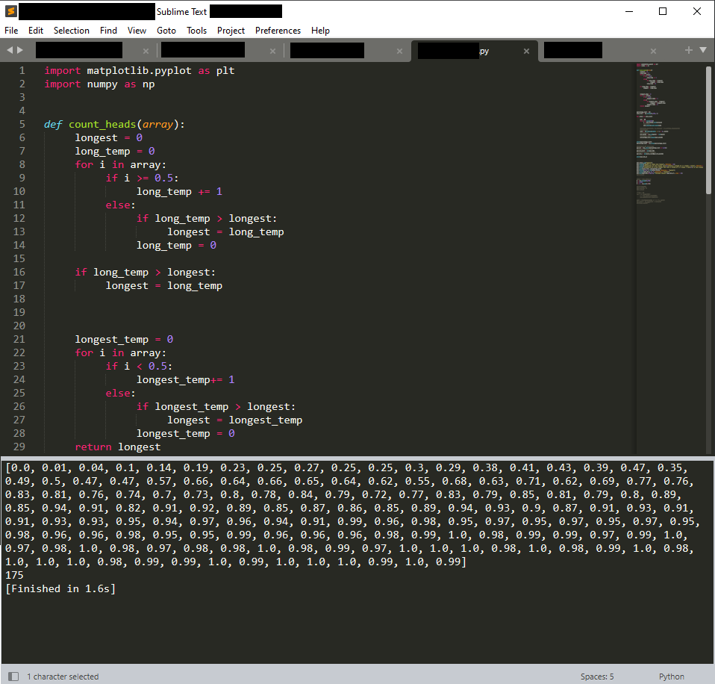Click 'if i < 0.5:' on line 23

[139, 366]
